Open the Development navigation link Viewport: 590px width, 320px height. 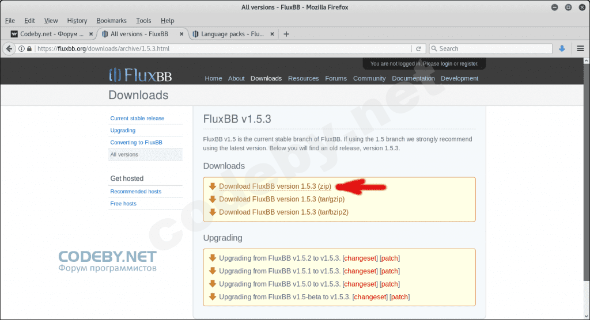tap(459, 78)
